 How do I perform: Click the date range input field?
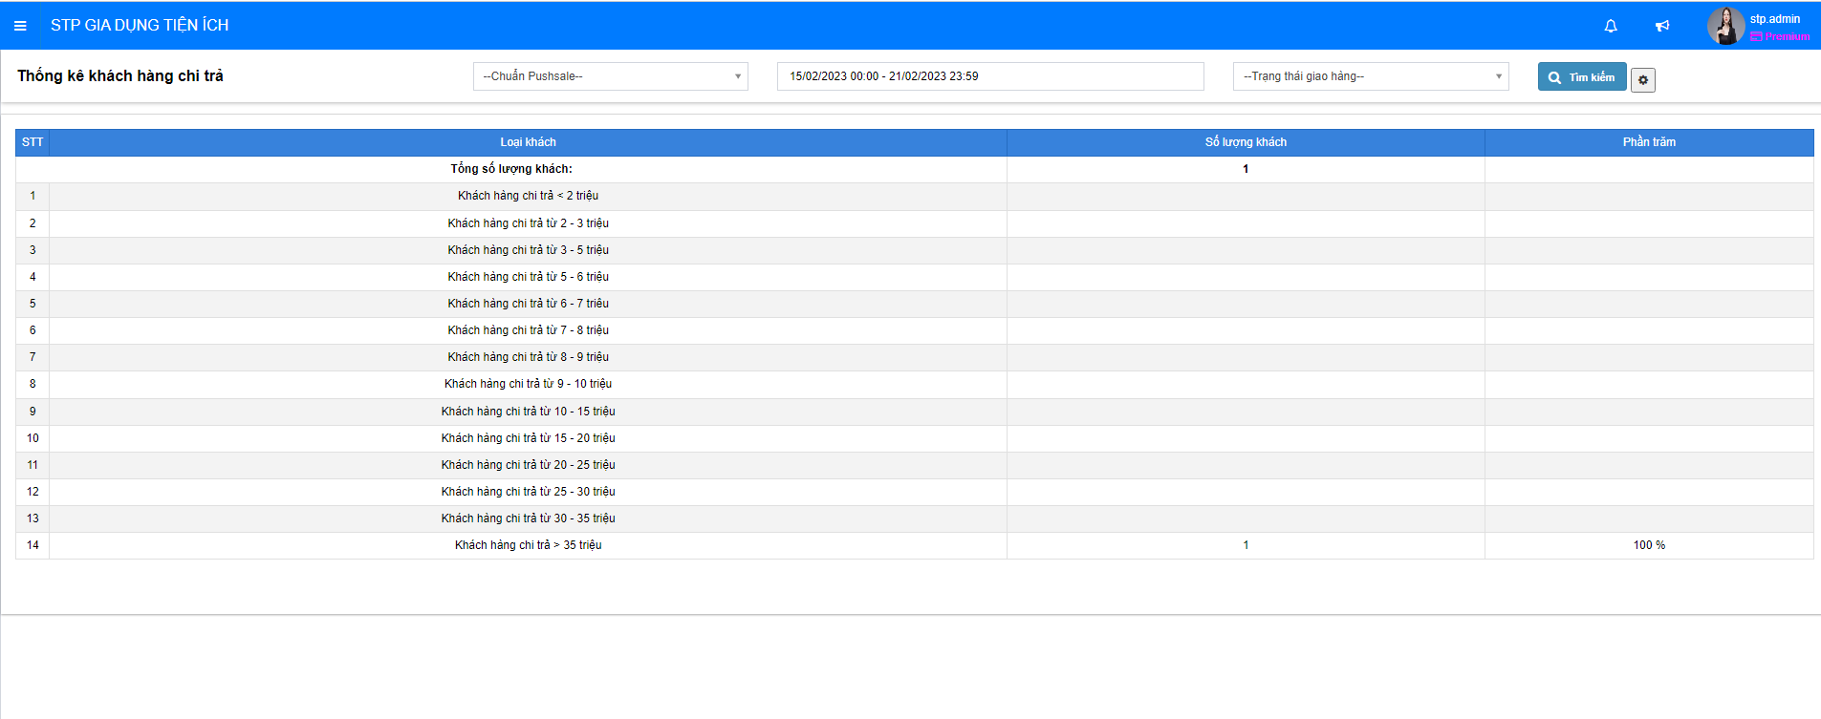pyautogui.click(x=989, y=76)
